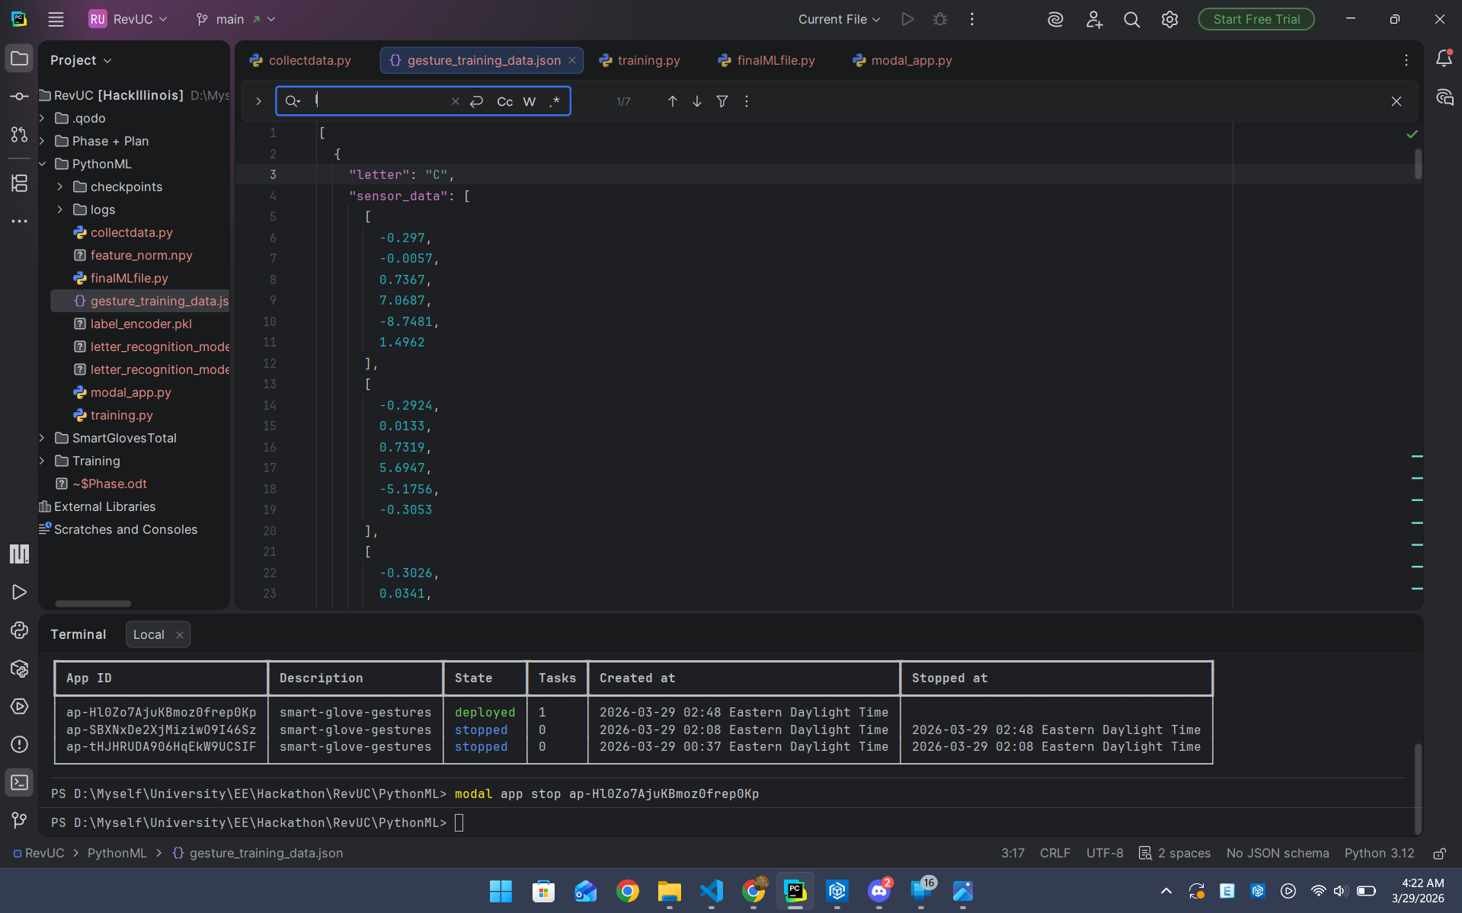Viewport: 1462px width, 913px height.
Task: Open IDE settings gear icon
Action: 1169,20
